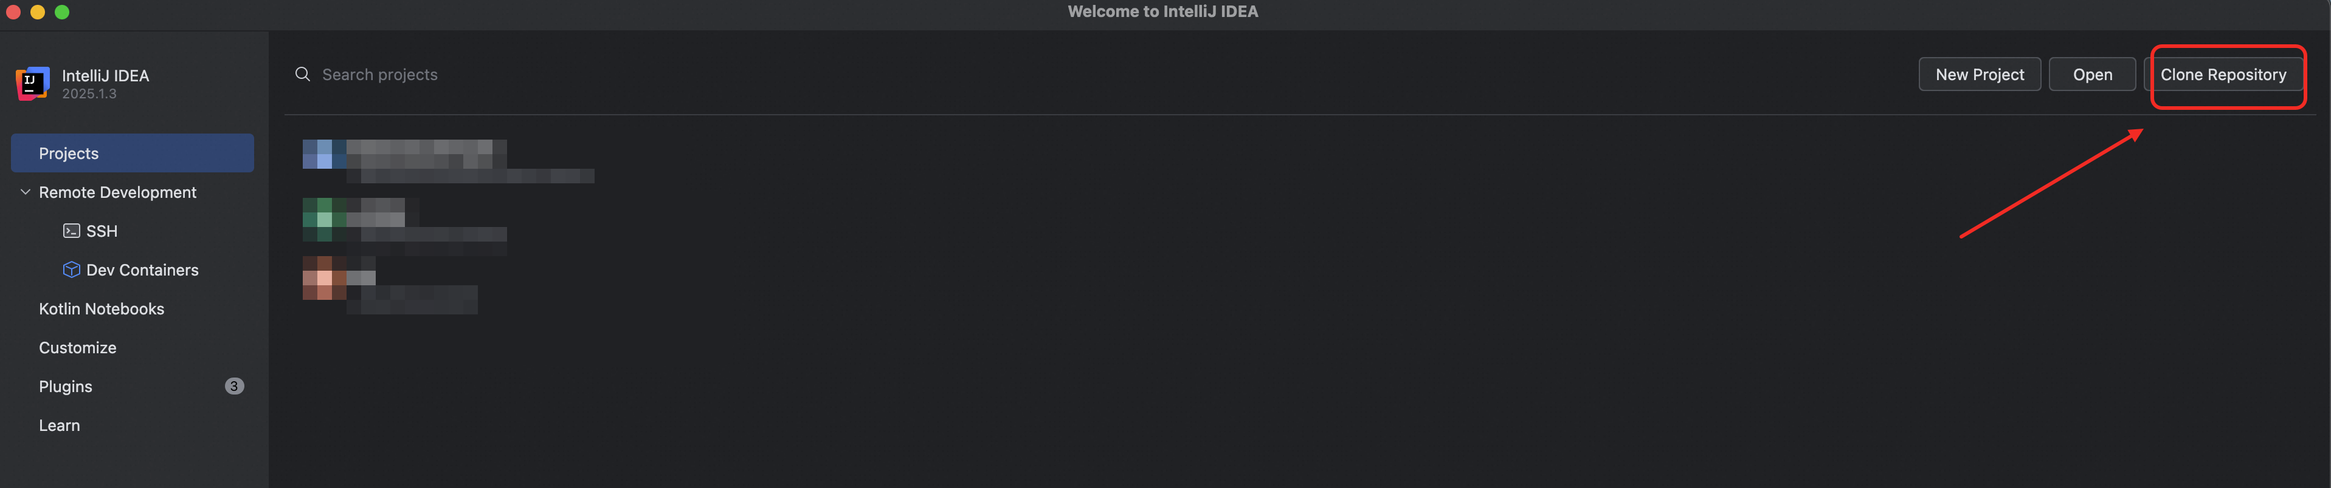Select Remote Development label
This screenshot has width=2331, height=488.
click(117, 192)
